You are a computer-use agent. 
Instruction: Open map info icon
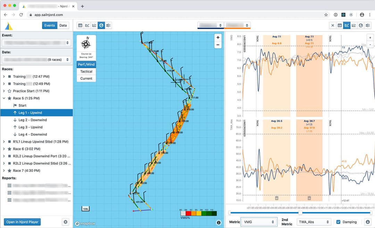(219, 222)
